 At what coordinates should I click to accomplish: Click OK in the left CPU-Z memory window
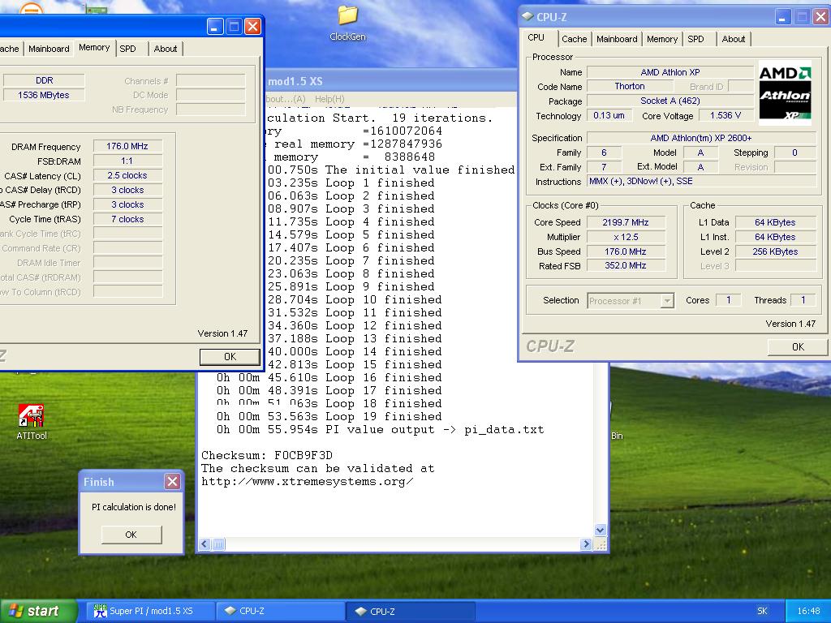[x=230, y=357]
